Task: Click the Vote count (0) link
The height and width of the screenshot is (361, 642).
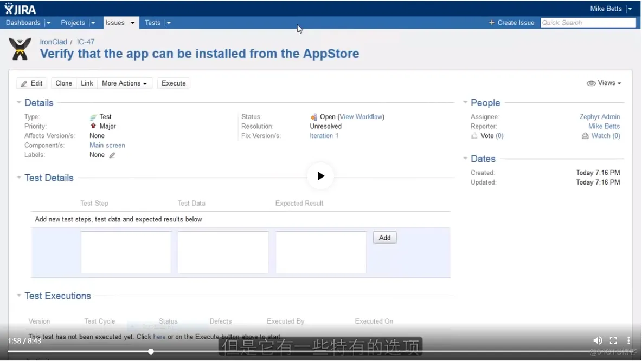Action: tap(499, 136)
